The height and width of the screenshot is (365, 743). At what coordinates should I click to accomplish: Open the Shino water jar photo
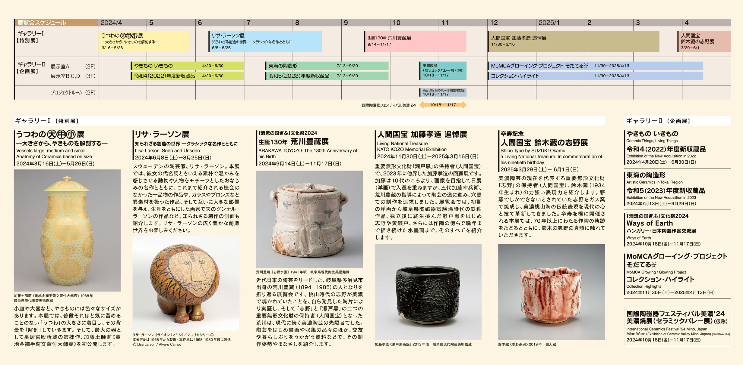point(309,219)
